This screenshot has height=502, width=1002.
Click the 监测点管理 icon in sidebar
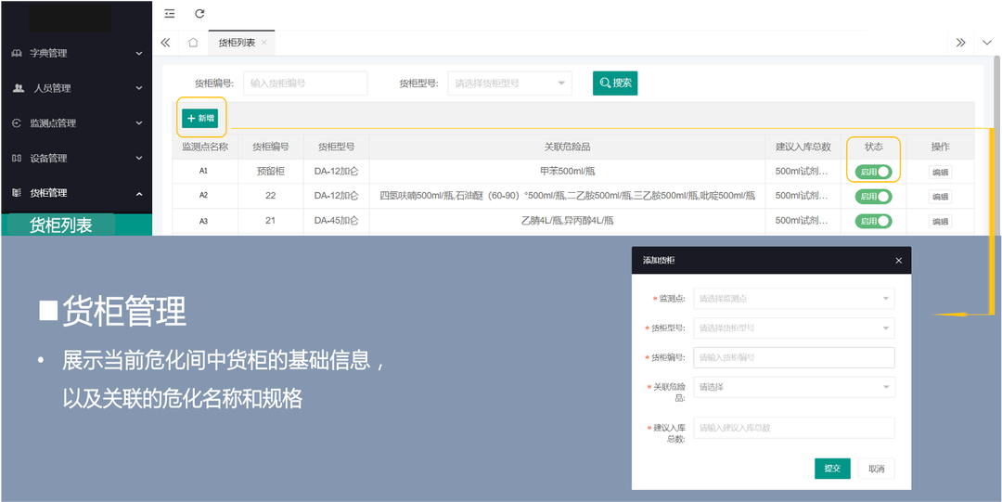point(18,123)
